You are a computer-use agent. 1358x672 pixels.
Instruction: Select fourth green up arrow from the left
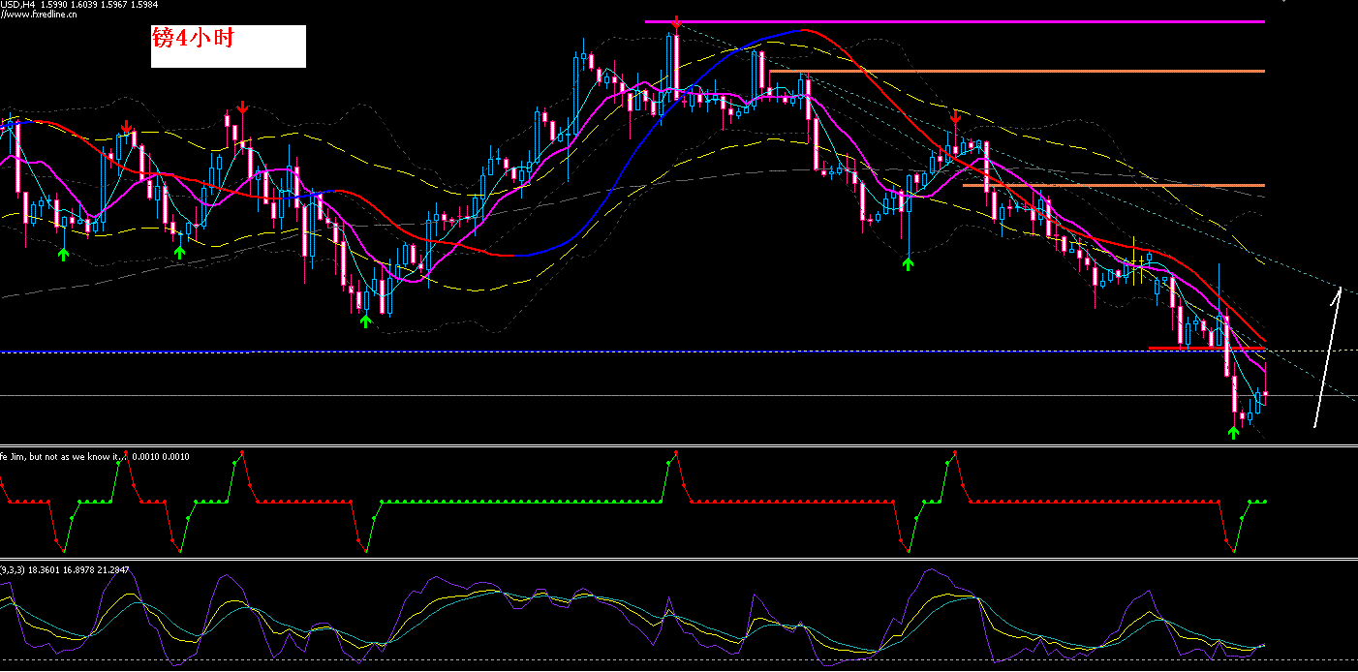click(x=908, y=262)
